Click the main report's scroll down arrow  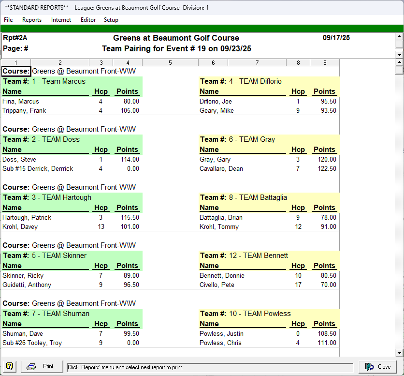399,353
